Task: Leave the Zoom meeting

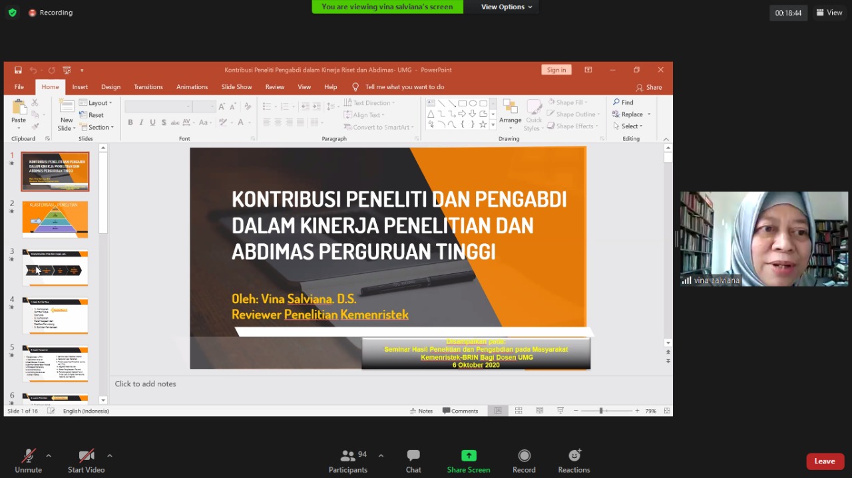Action: (825, 461)
